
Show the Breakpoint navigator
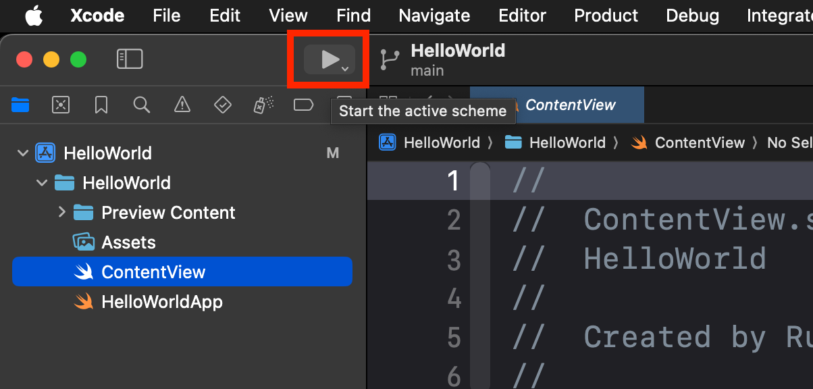coord(304,105)
